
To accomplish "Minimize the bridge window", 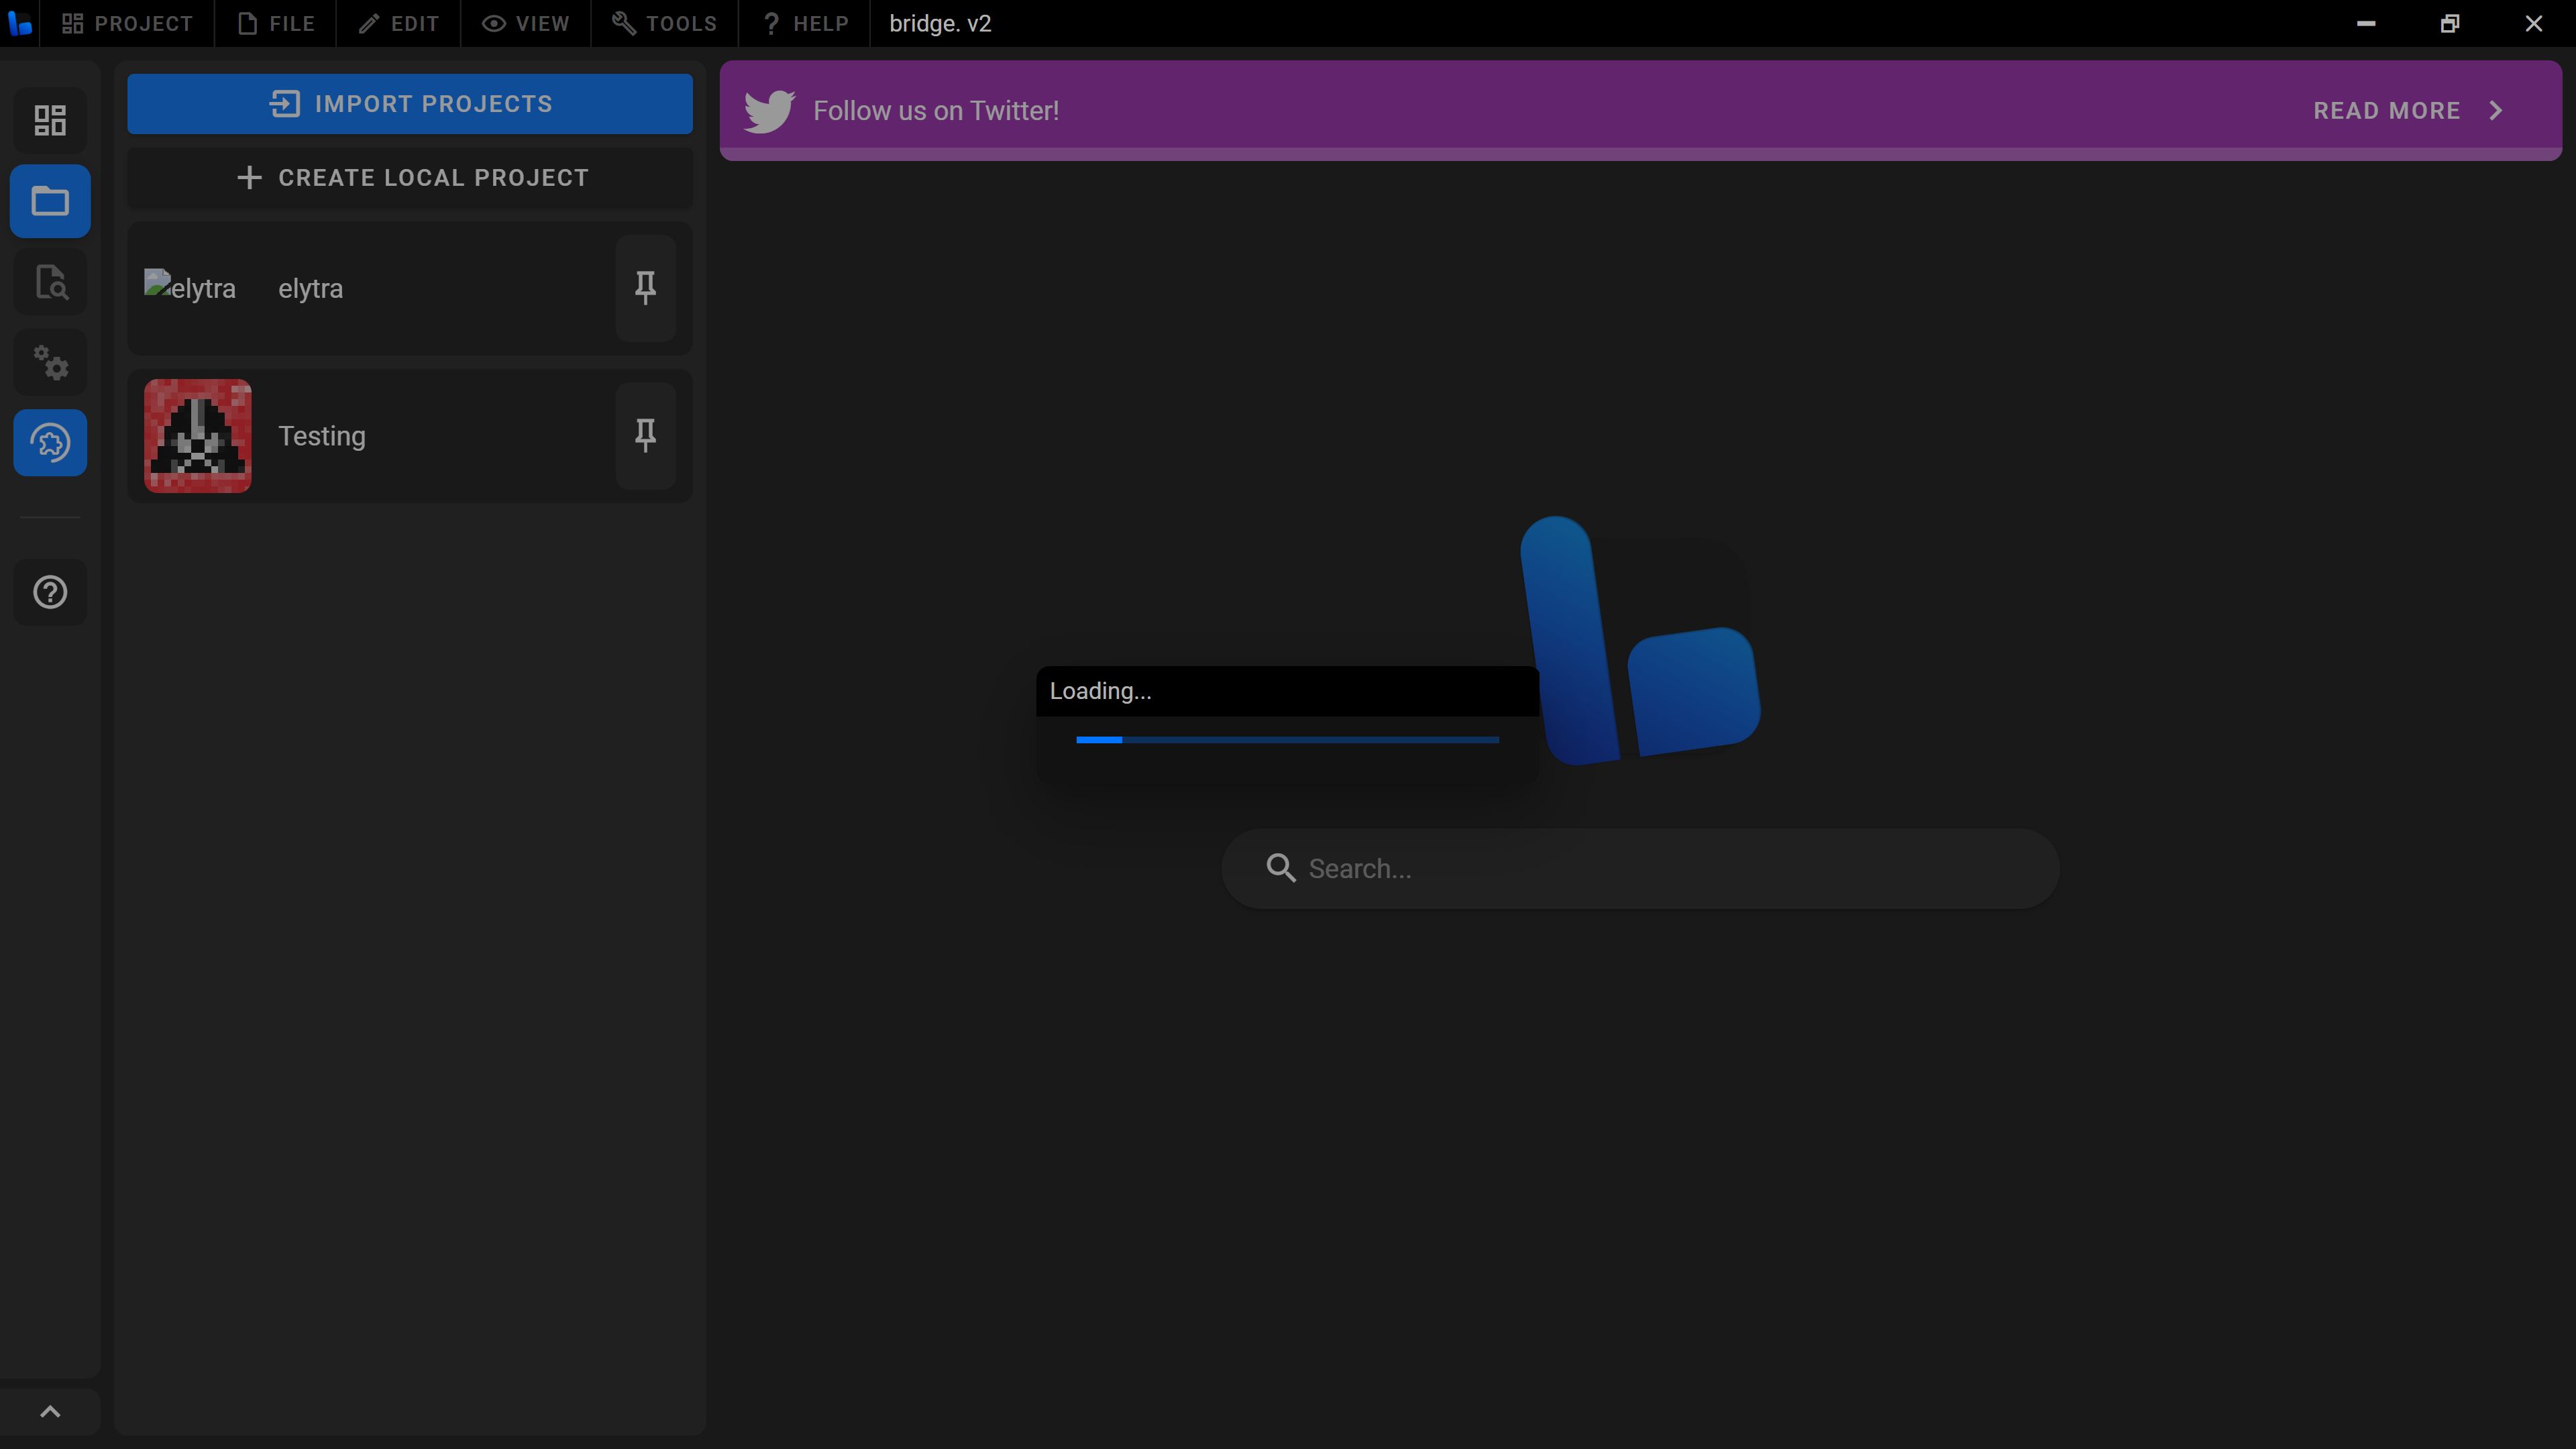I will pyautogui.click(x=2366, y=23).
